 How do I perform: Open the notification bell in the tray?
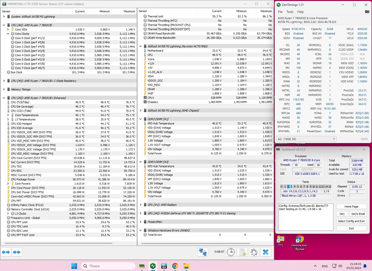tap(365, 266)
